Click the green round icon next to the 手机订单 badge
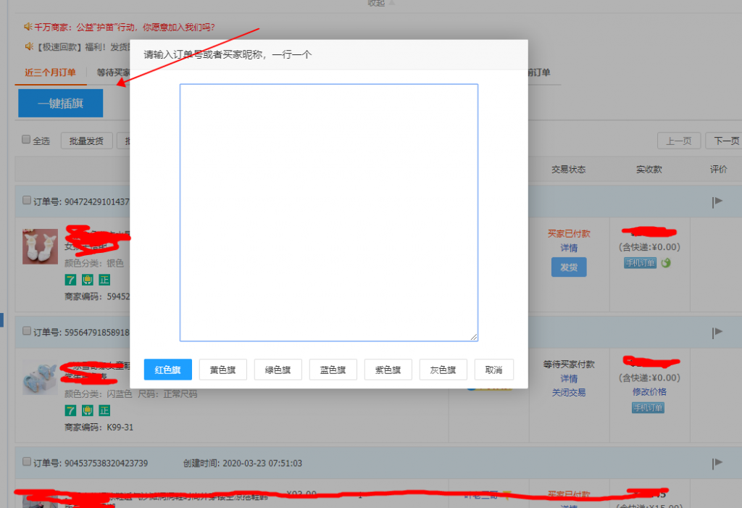Image resolution: width=742 pixels, height=508 pixels. tap(667, 263)
